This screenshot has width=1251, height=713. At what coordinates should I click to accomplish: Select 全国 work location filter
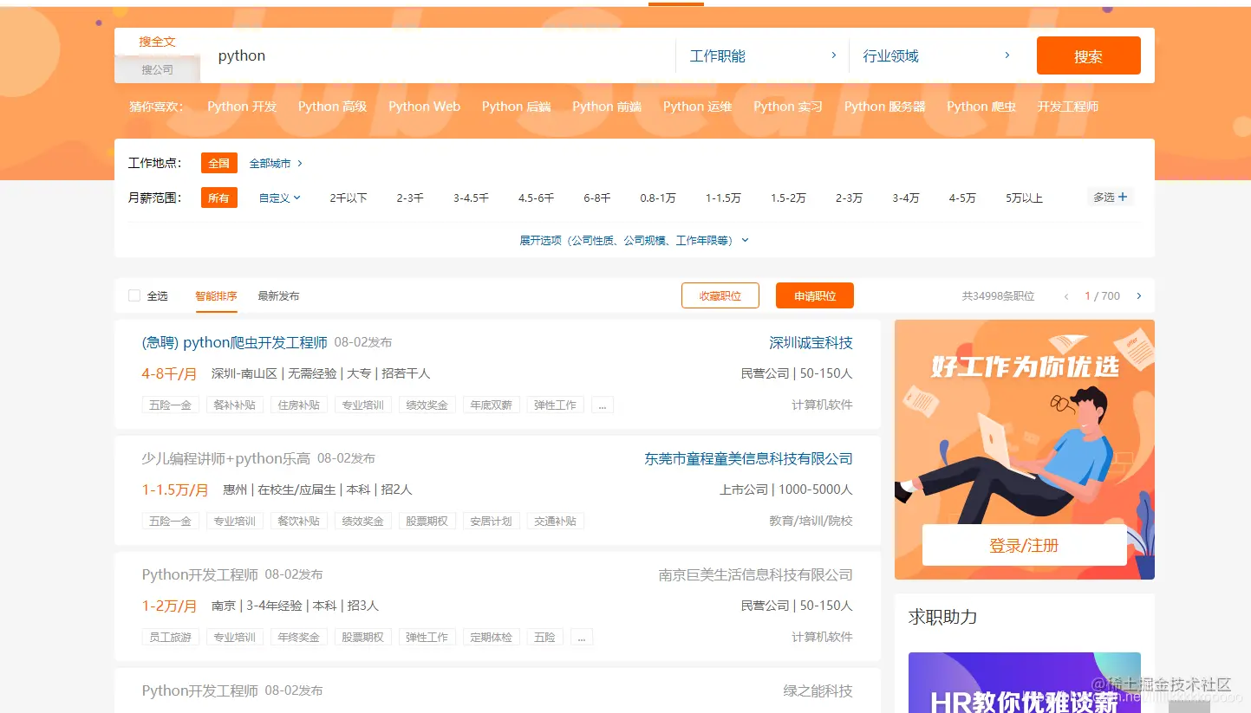(219, 163)
